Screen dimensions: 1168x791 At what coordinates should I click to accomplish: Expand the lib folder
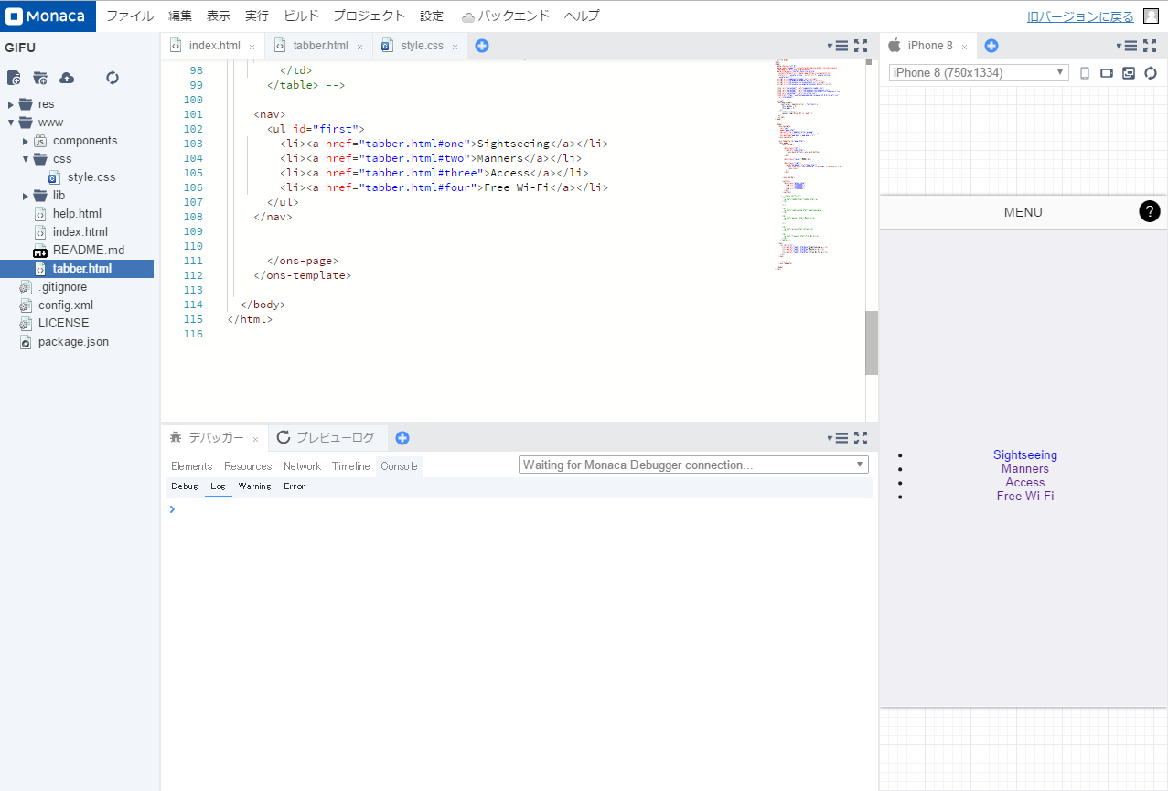point(26,196)
